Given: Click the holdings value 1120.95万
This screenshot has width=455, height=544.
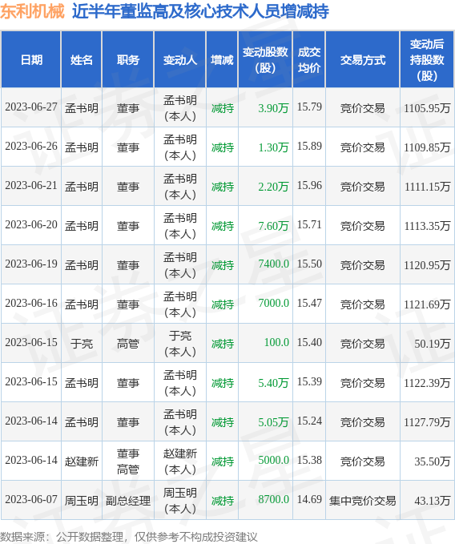Looking at the screenshot, I should 427,264.
